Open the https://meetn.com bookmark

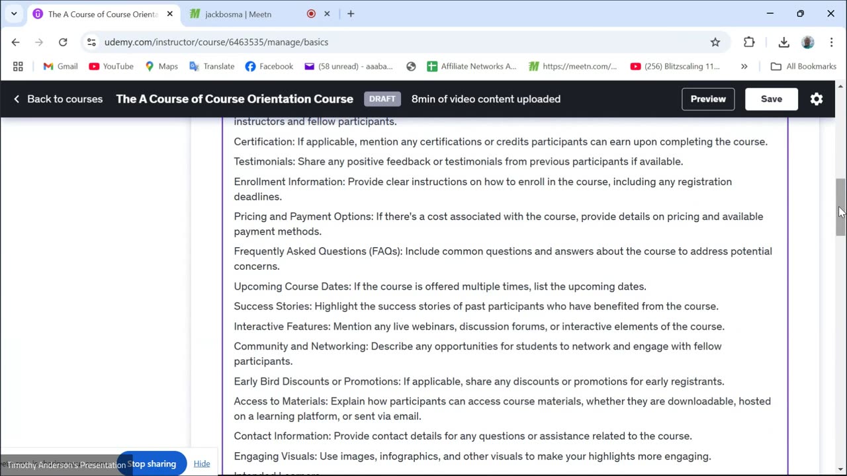point(573,66)
